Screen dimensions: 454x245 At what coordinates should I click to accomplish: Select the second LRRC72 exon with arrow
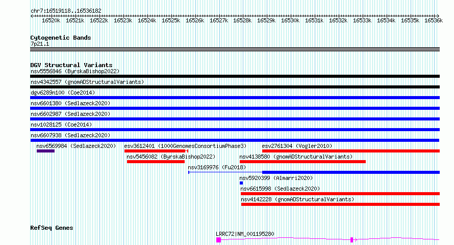click(352, 240)
